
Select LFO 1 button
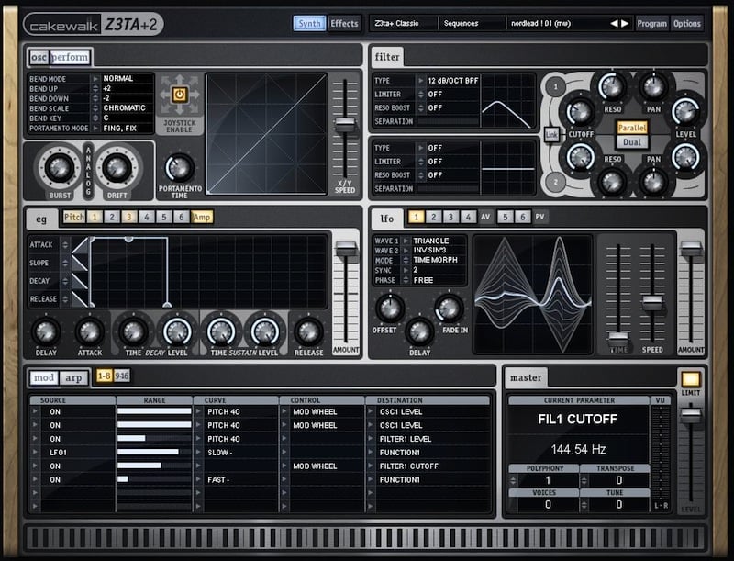(x=417, y=217)
